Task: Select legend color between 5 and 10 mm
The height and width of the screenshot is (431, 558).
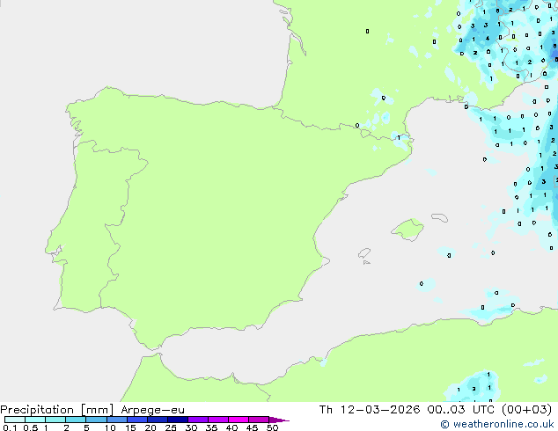Action: [97, 420]
